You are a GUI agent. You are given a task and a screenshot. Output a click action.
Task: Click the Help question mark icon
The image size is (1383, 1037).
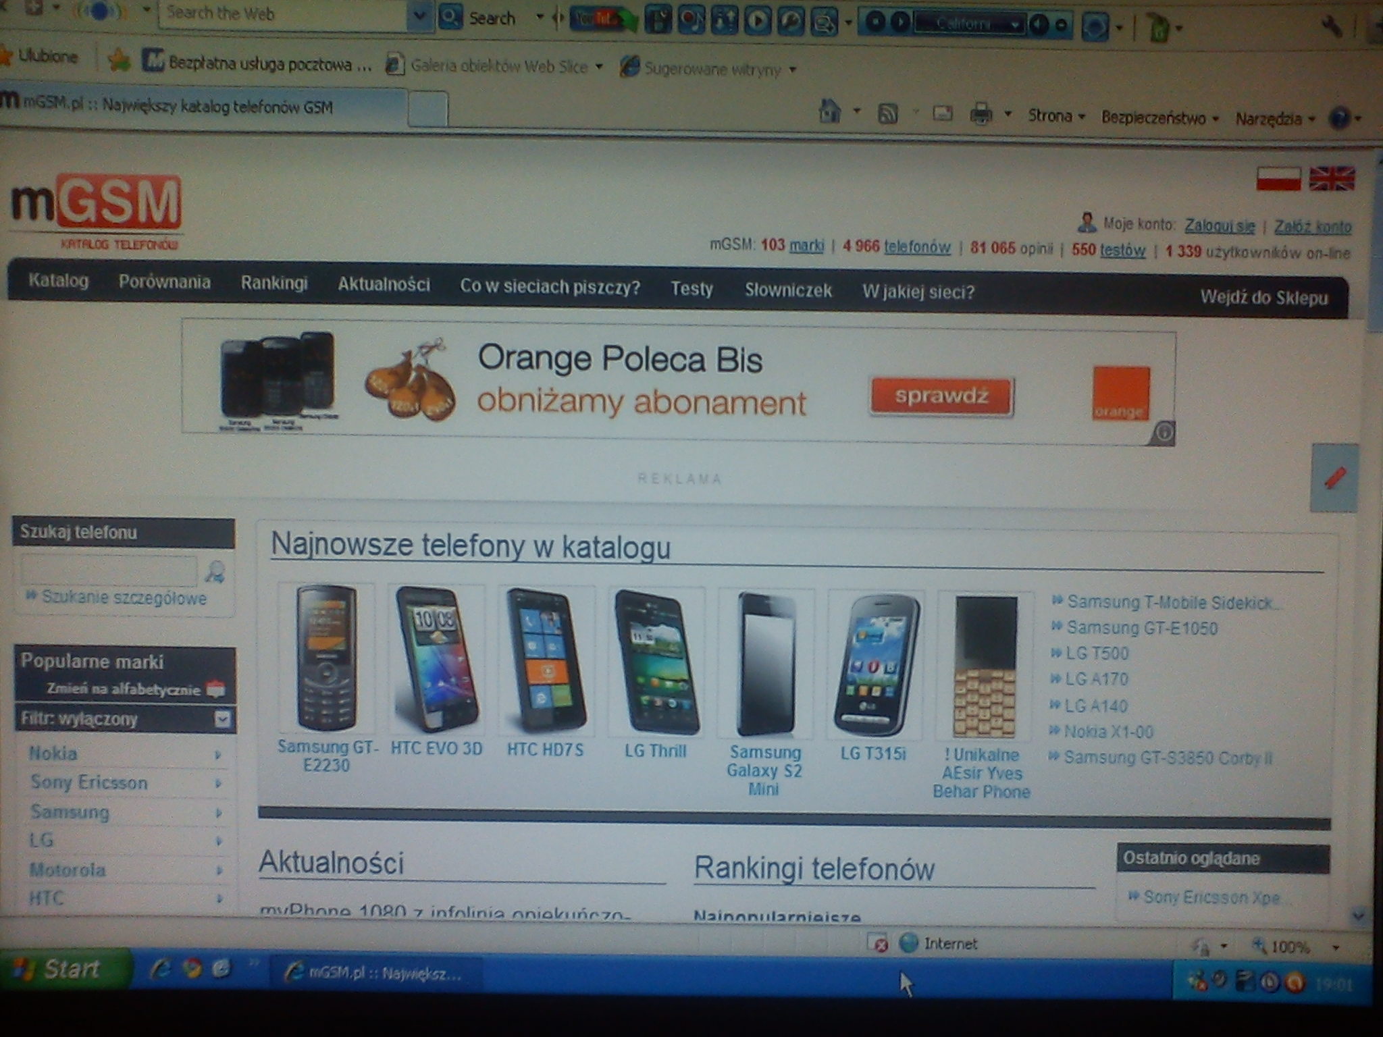click(1339, 119)
